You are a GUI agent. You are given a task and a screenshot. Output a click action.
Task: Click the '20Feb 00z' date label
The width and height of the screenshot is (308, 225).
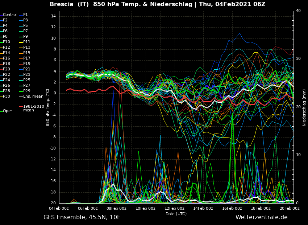tap(290, 208)
